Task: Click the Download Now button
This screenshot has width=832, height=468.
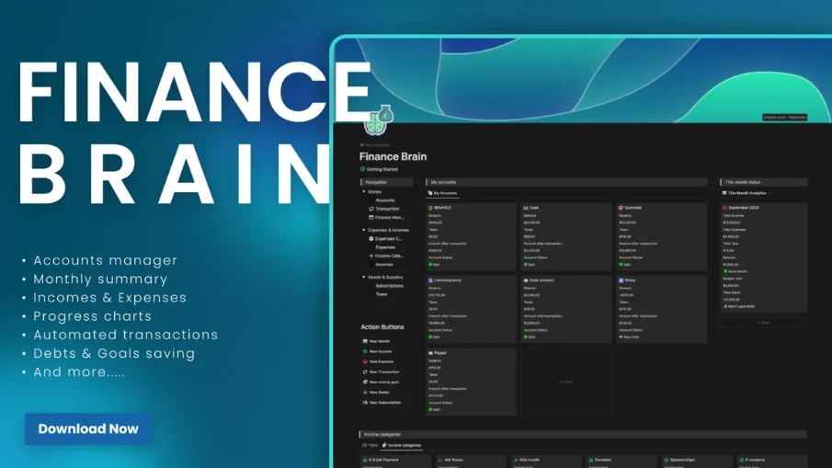Action: [88, 428]
